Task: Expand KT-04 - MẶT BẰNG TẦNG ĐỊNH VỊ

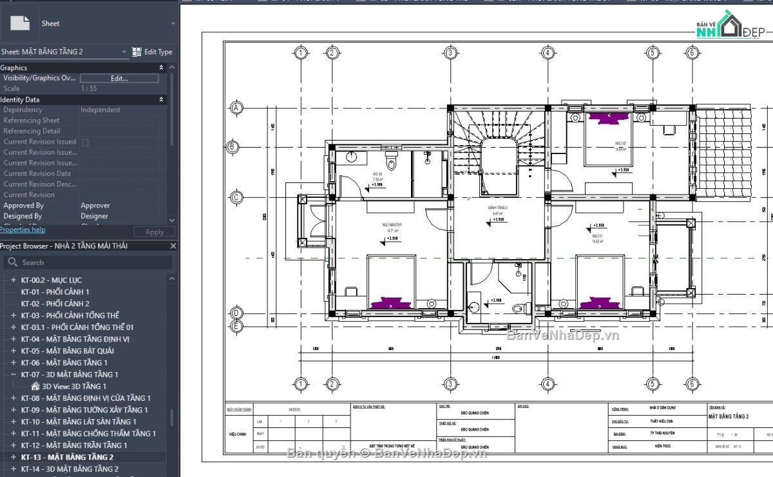Action: pyautogui.click(x=13, y=339)
